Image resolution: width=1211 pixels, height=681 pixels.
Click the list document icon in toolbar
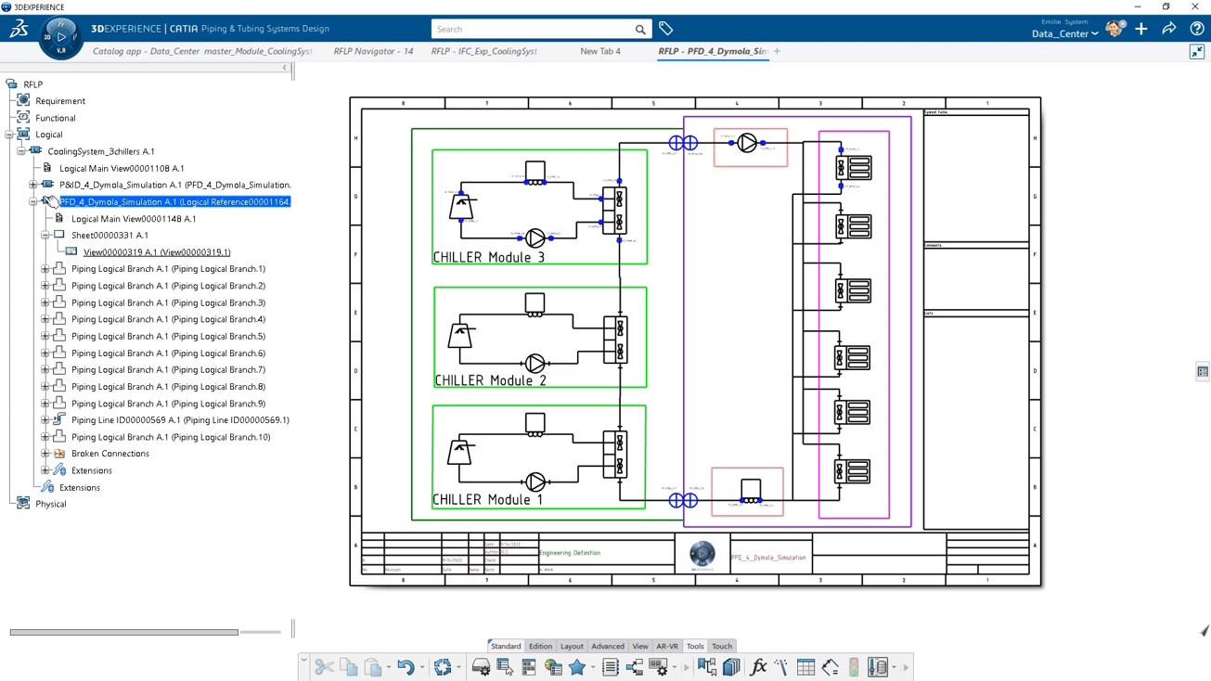[x=611, y=667]
